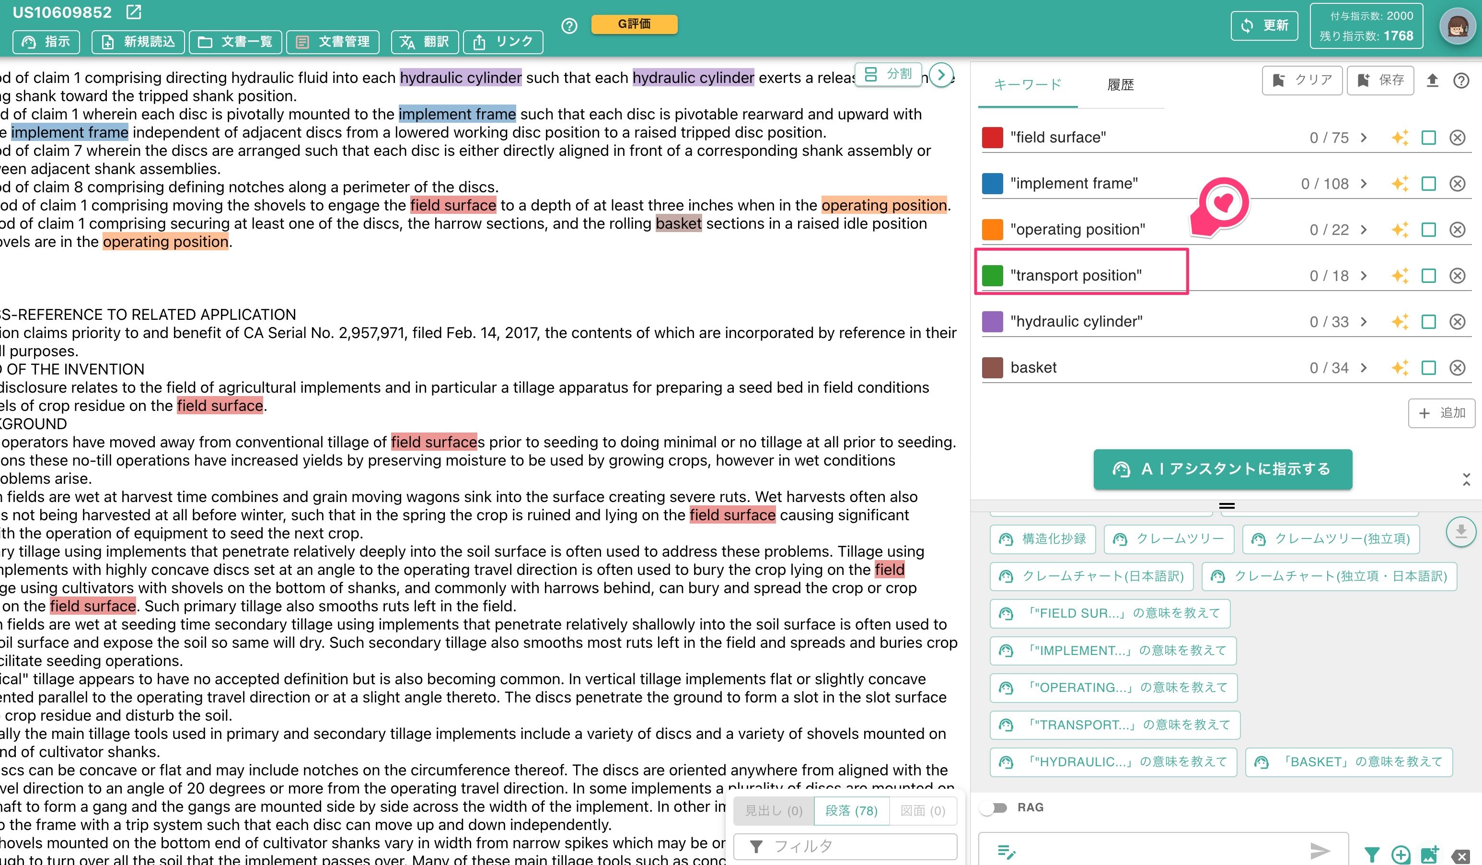
Task: Remove the basket keyword with its X icon
Action: click(1457, 368)
